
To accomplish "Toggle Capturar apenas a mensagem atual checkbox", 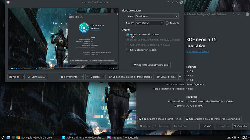I will [128, 44].
